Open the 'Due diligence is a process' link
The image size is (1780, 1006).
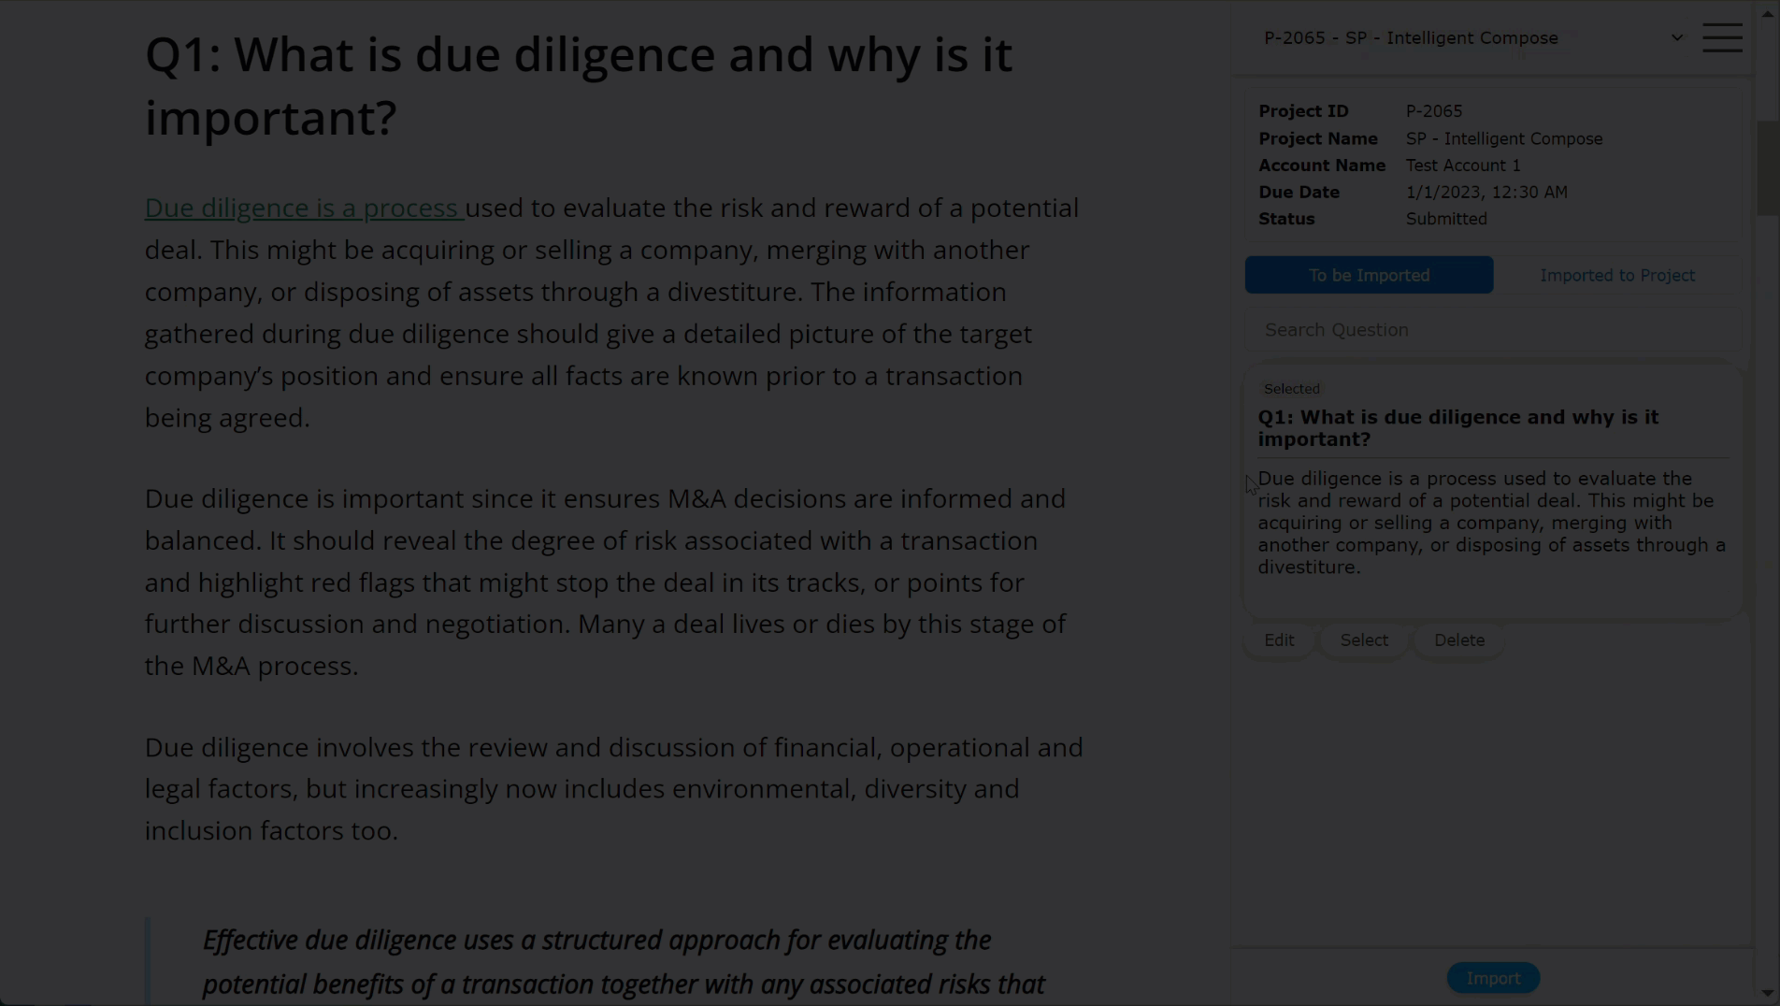303,208
